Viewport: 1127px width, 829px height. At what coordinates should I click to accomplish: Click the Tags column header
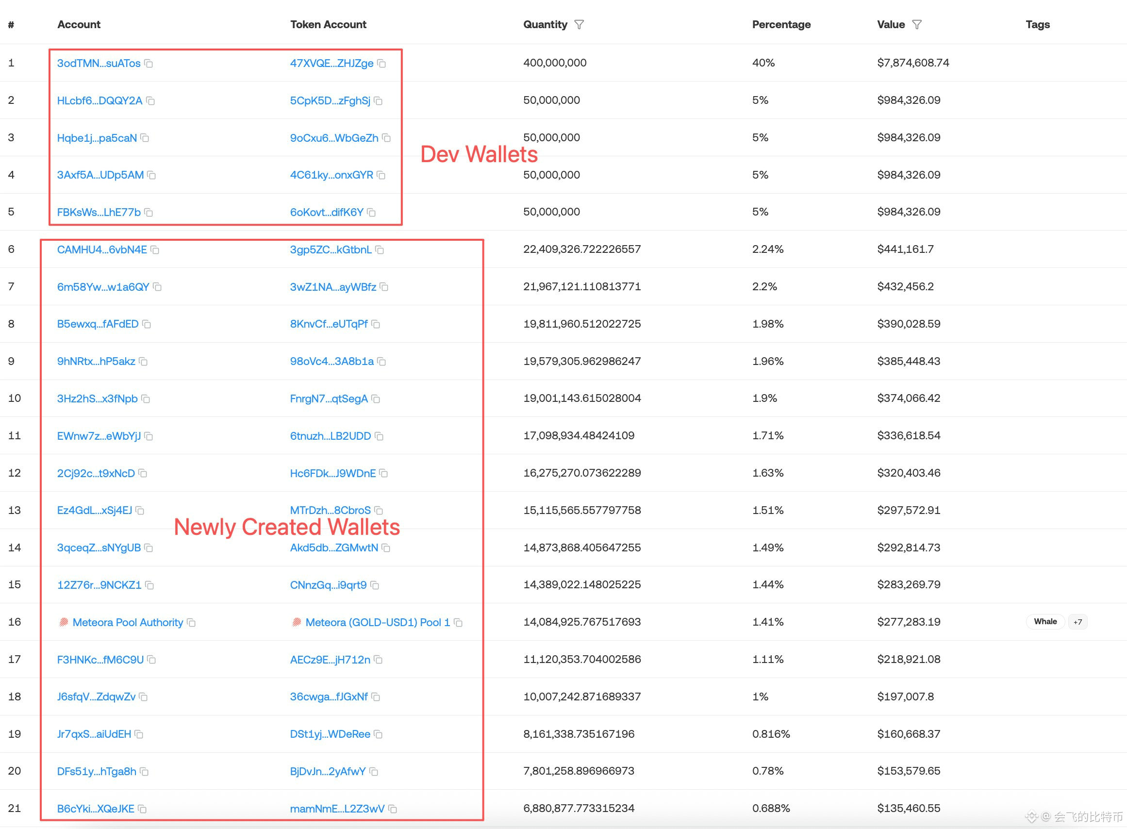(x=1038, y=25)
